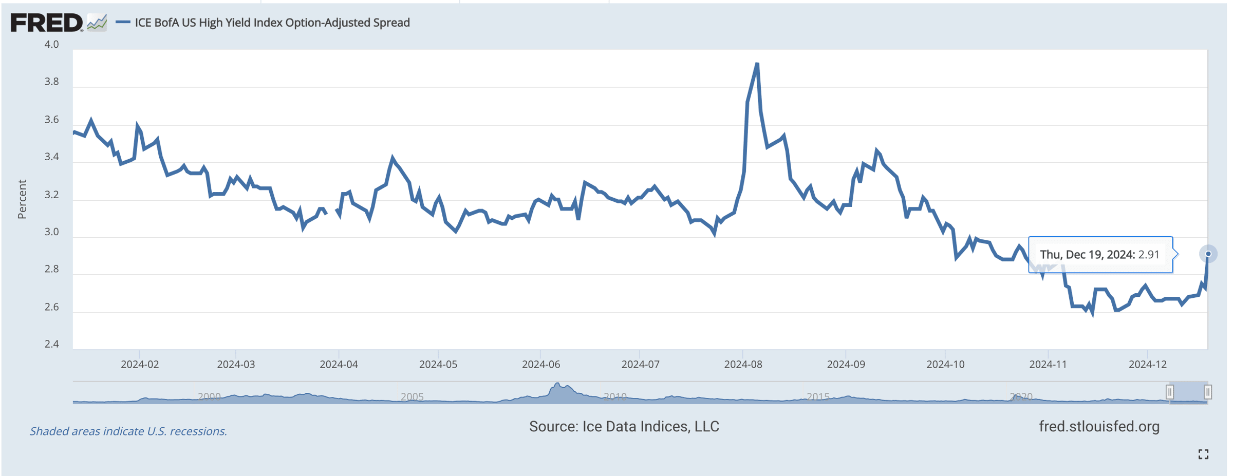Toggle the ICE BofA series legend entry
Screen dimensions: 1233x476
[x=272, y=22]
